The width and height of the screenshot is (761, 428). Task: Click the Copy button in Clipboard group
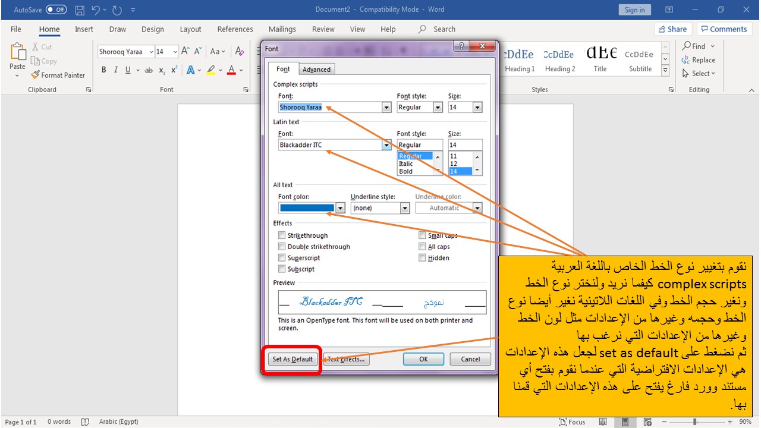click(45, 61)
